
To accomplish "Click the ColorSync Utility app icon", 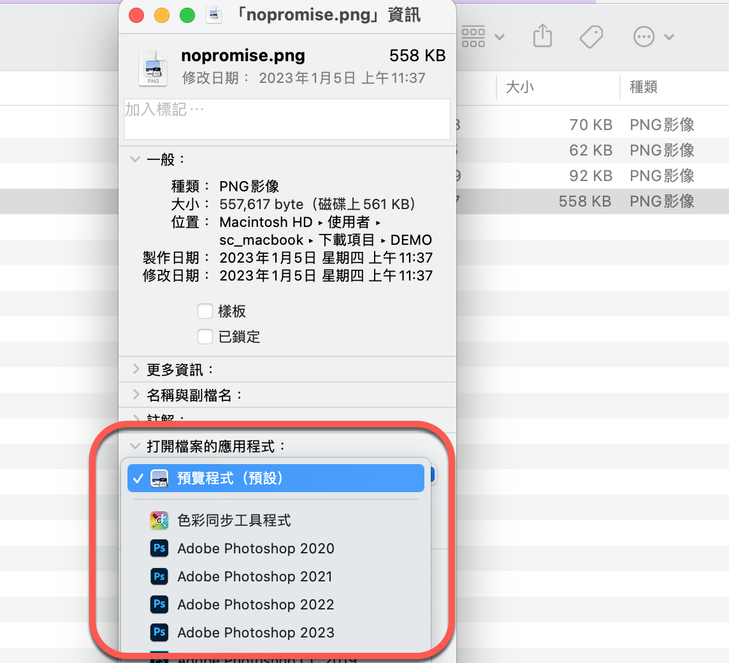I will tap(159, 520).
